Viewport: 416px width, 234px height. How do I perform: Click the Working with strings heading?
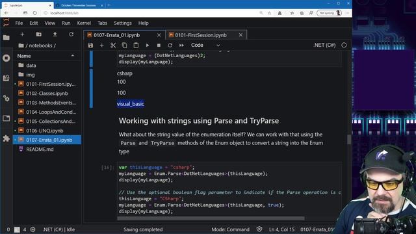click(199, 121)
